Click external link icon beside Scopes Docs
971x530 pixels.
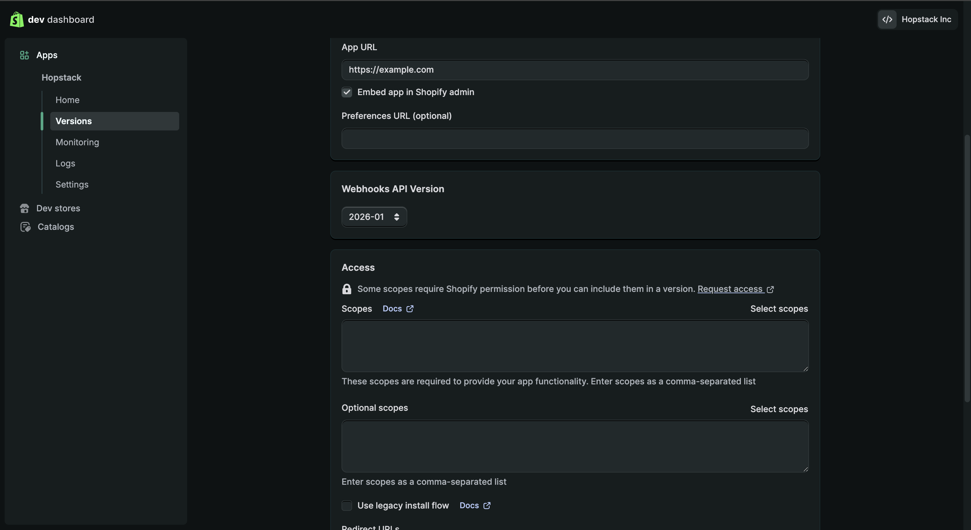410,309
